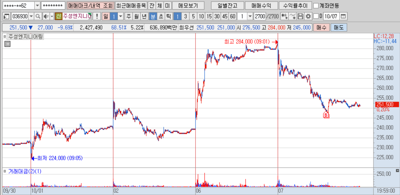Image resolution: width=400 pixels, height=195 pixels.
Task: Open the calendar date picker icon
Action: click(343, 16)
